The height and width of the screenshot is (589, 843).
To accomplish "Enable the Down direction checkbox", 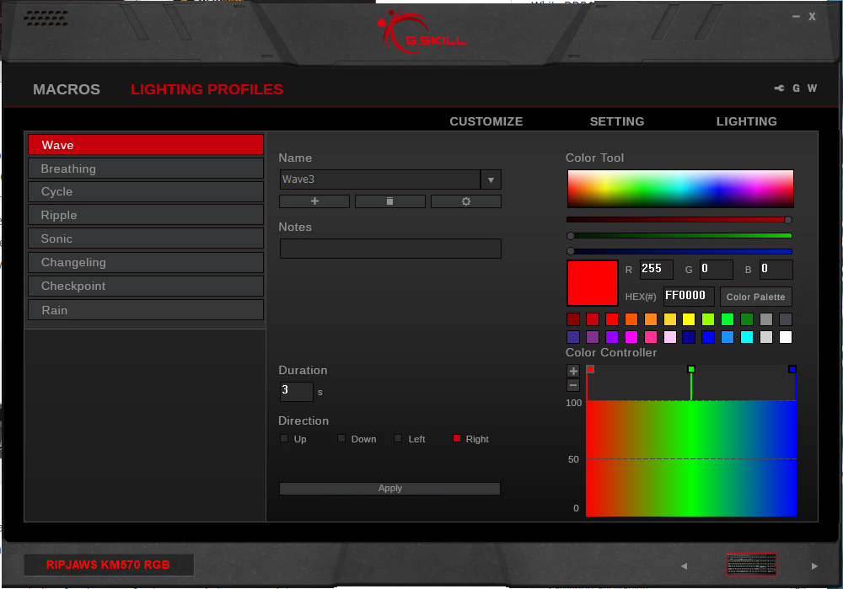I will [x=341, y=438].
